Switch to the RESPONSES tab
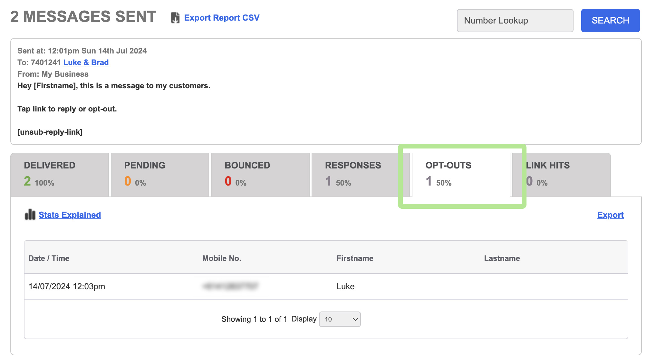This screenshot has width=647, height=364. (361, 175)
